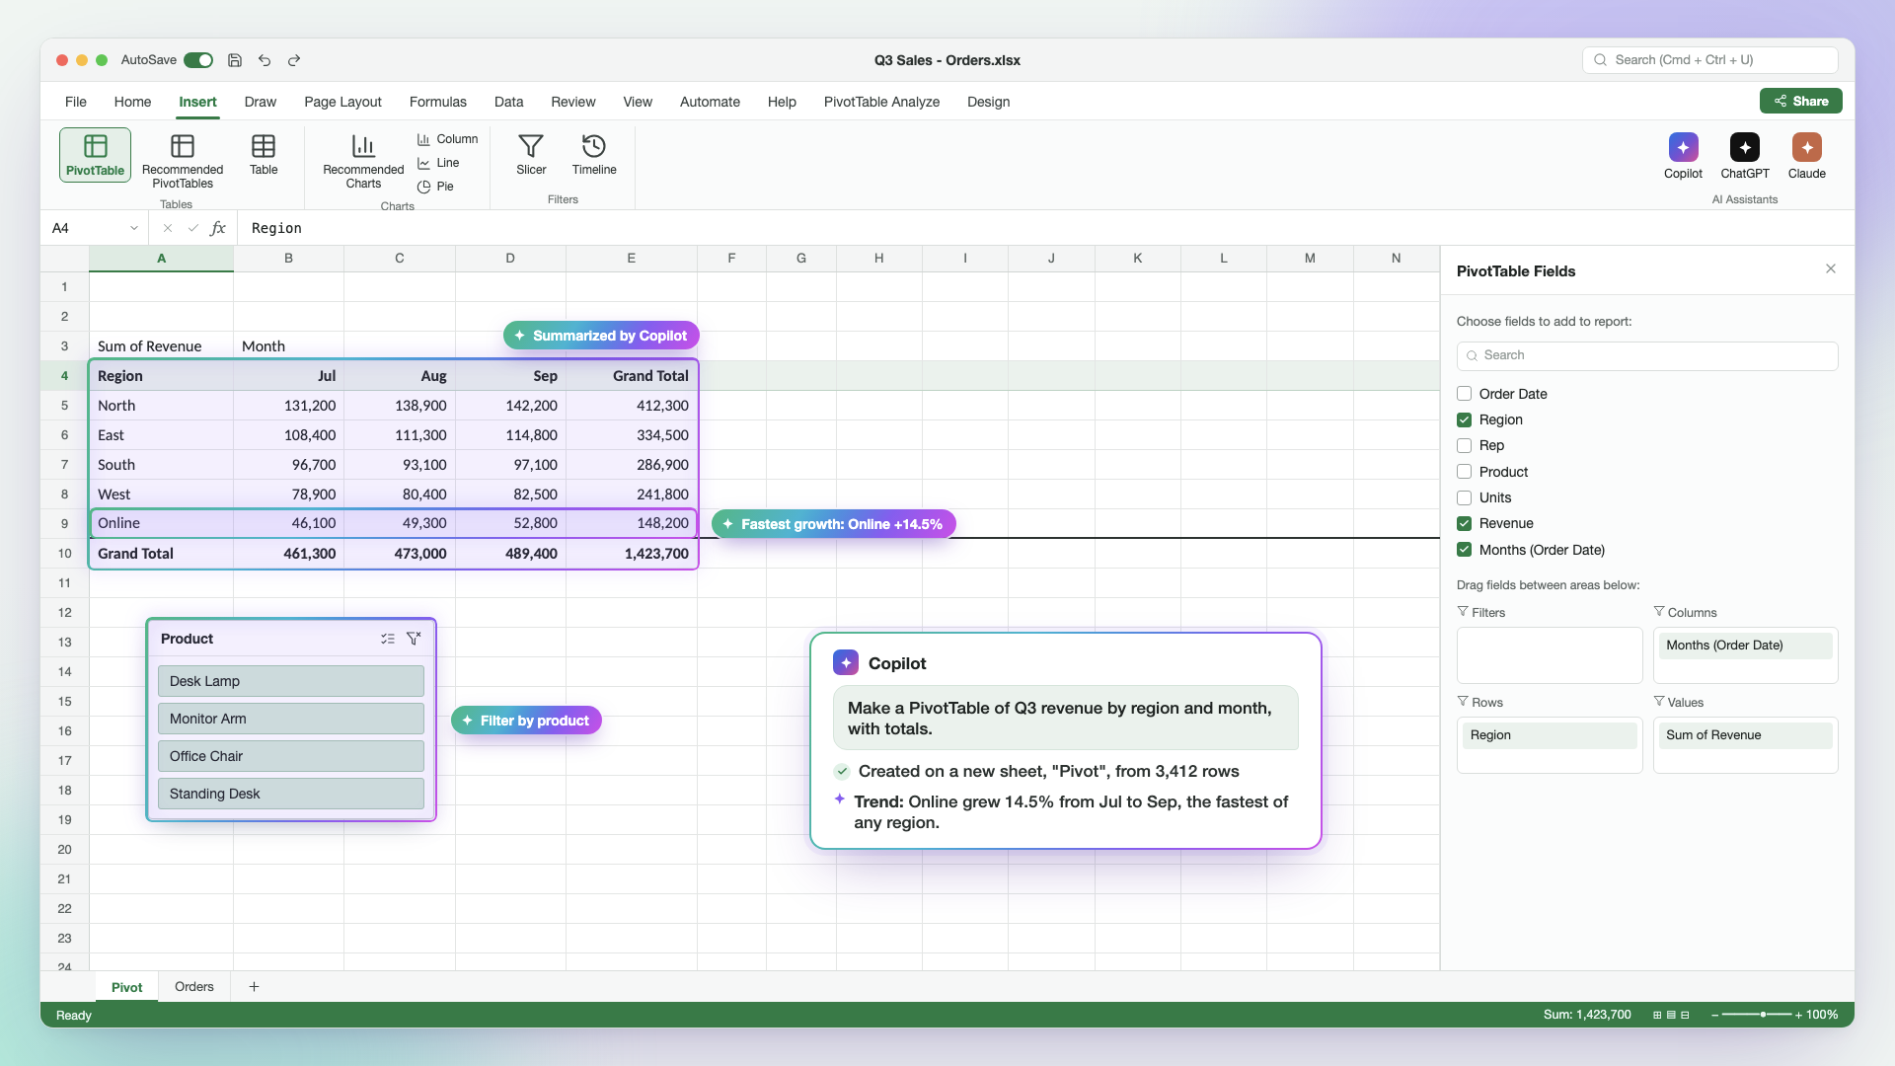Insert a Line chart
The width and height of the screenshot is (1895, 1066).
click(x=438, y=163)
